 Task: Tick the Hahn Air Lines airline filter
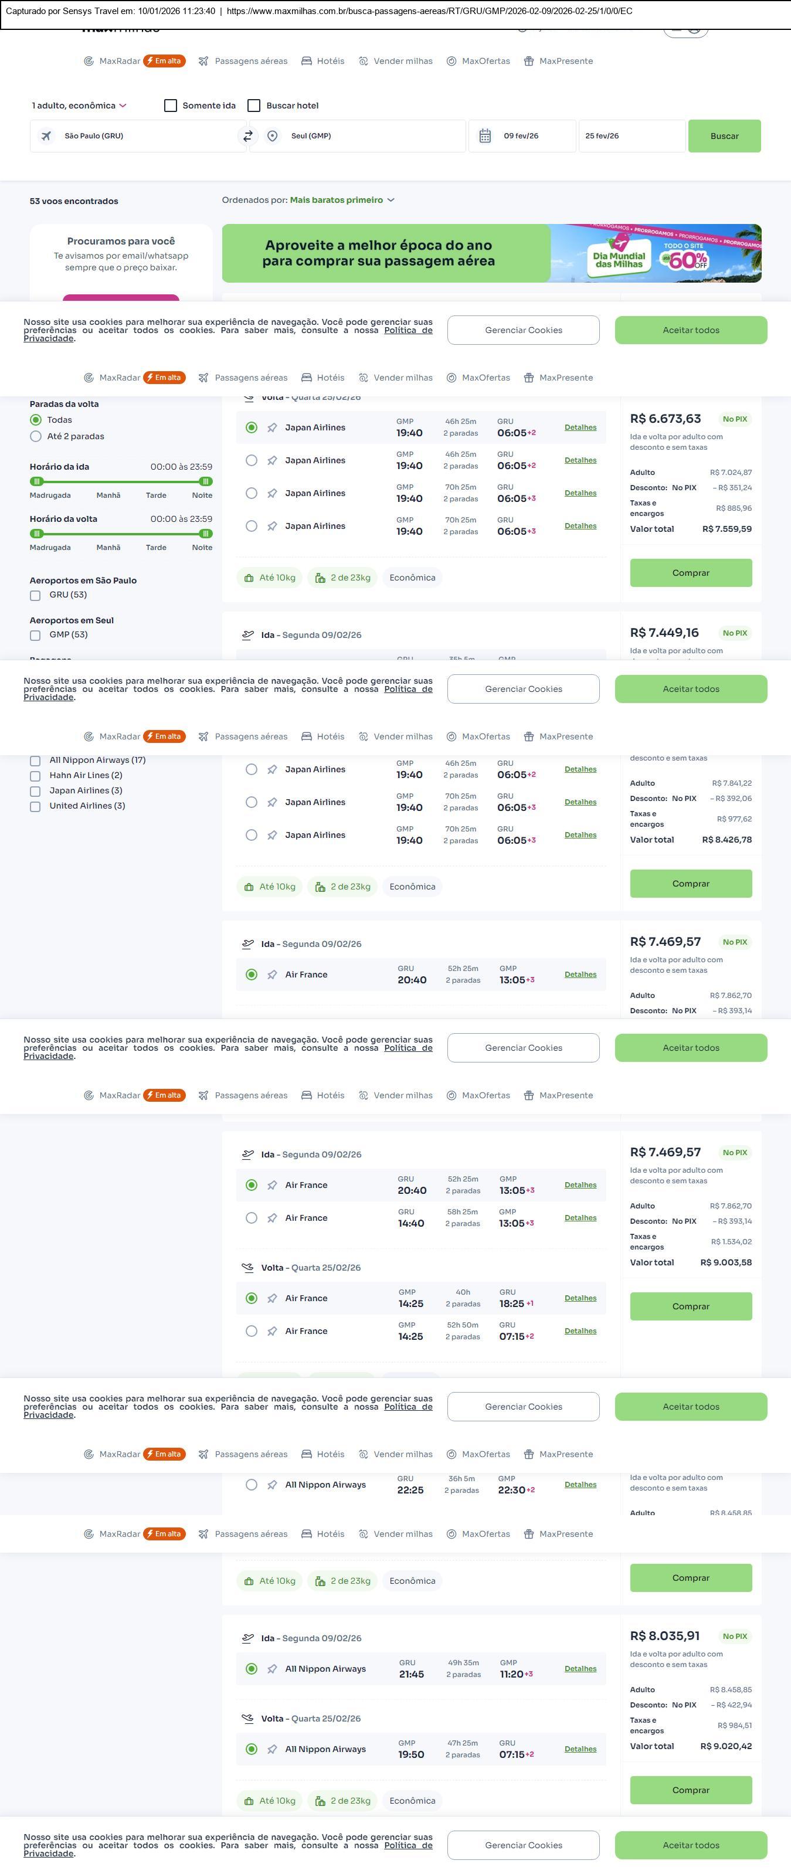coord(35,776)
